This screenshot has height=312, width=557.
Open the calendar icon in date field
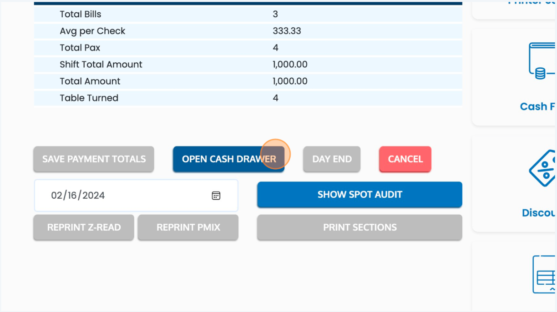point(217,195)
